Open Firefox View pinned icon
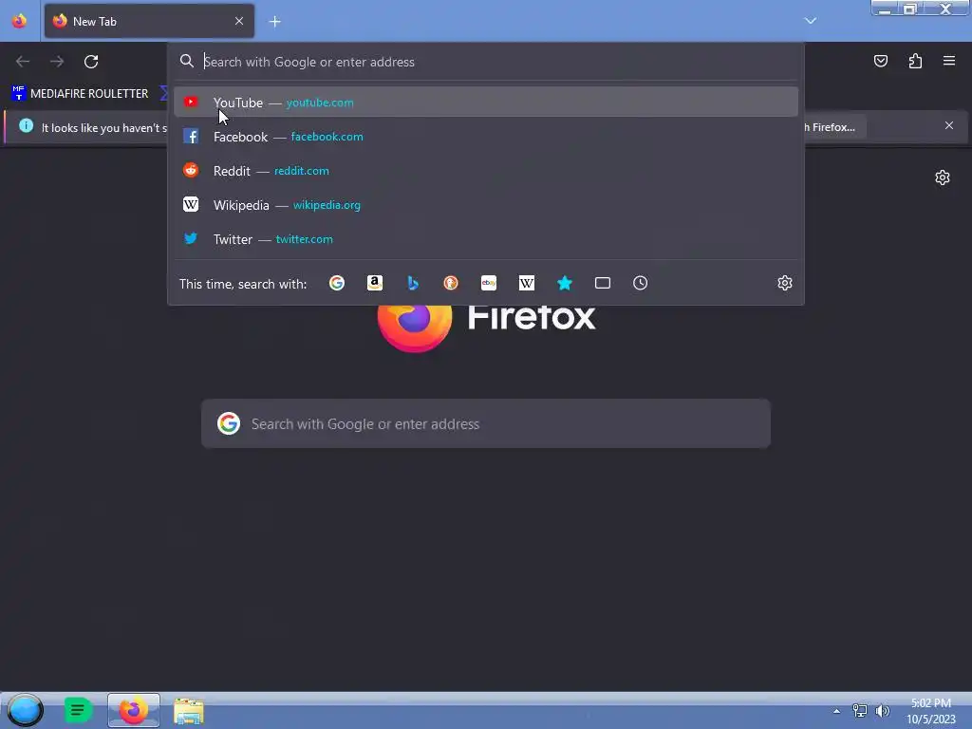Viewport: 972px width, 729px height. [x=19, y=21]
